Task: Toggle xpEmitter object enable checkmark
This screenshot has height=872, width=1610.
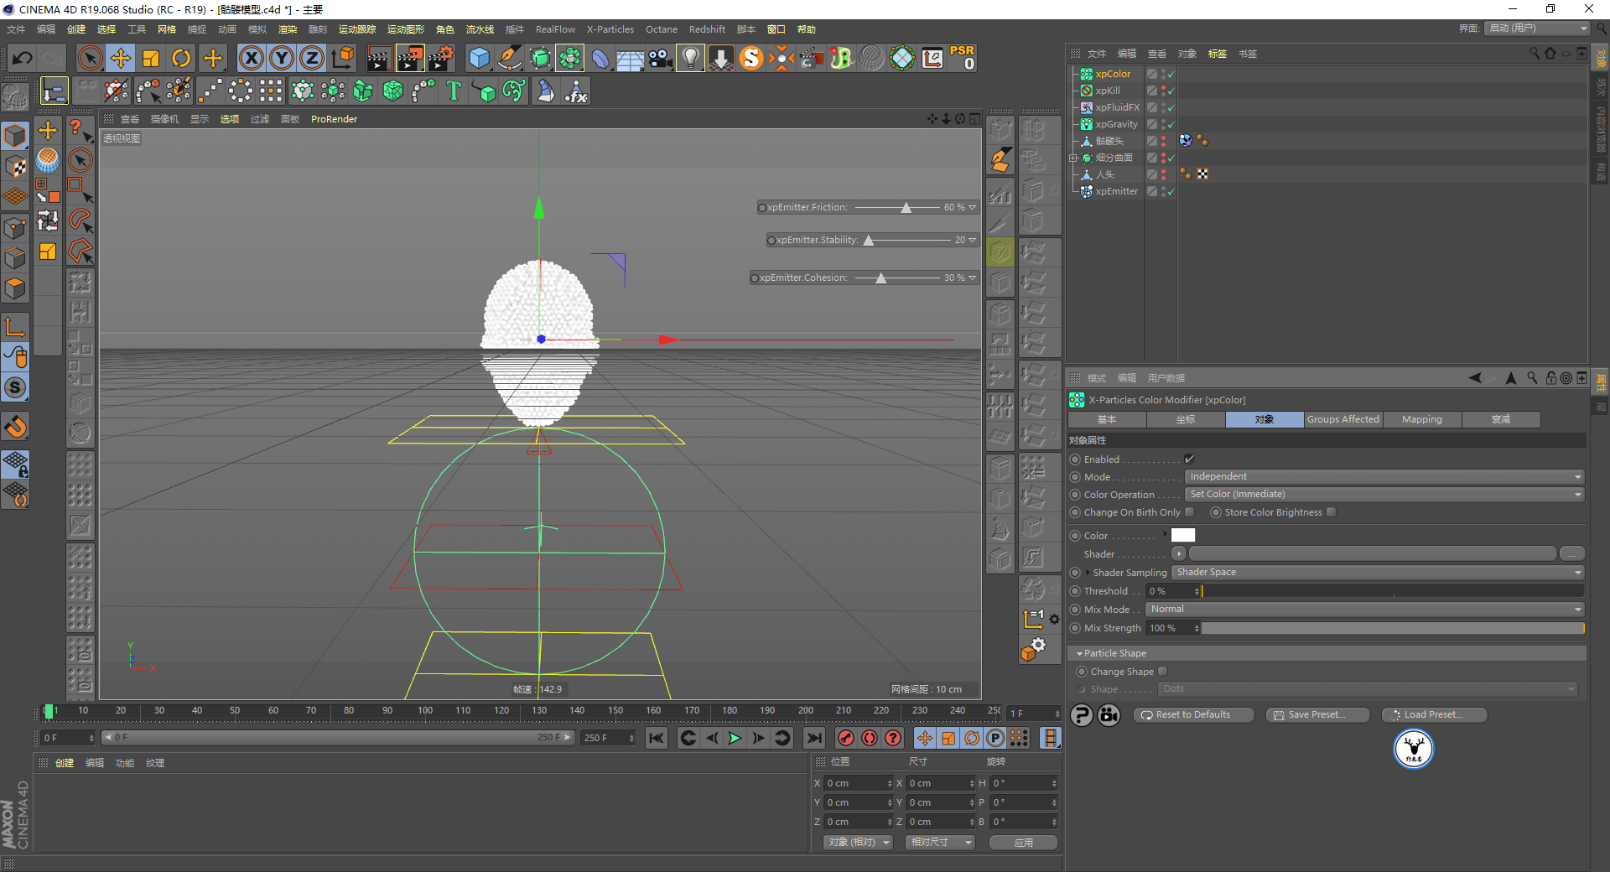Action: tap(1171, 192)
